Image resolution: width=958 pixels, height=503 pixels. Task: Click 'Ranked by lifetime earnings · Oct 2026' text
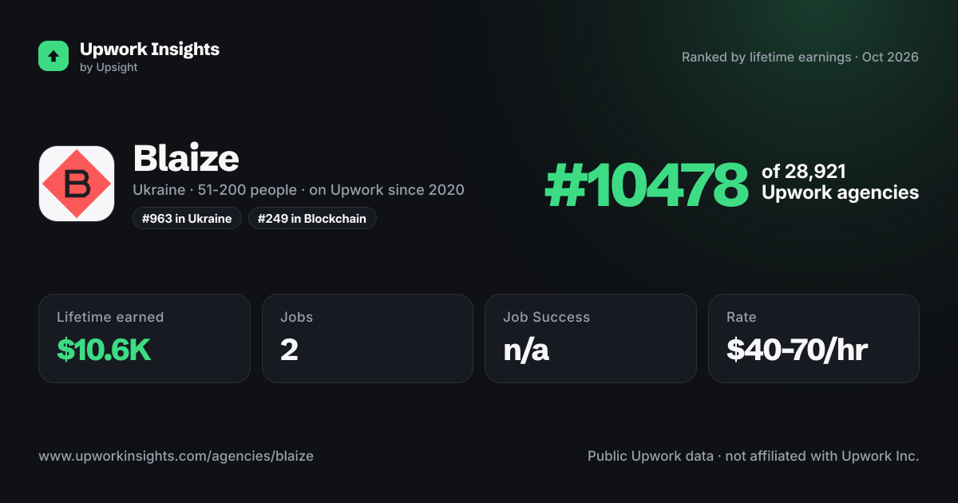pos(800,57)
